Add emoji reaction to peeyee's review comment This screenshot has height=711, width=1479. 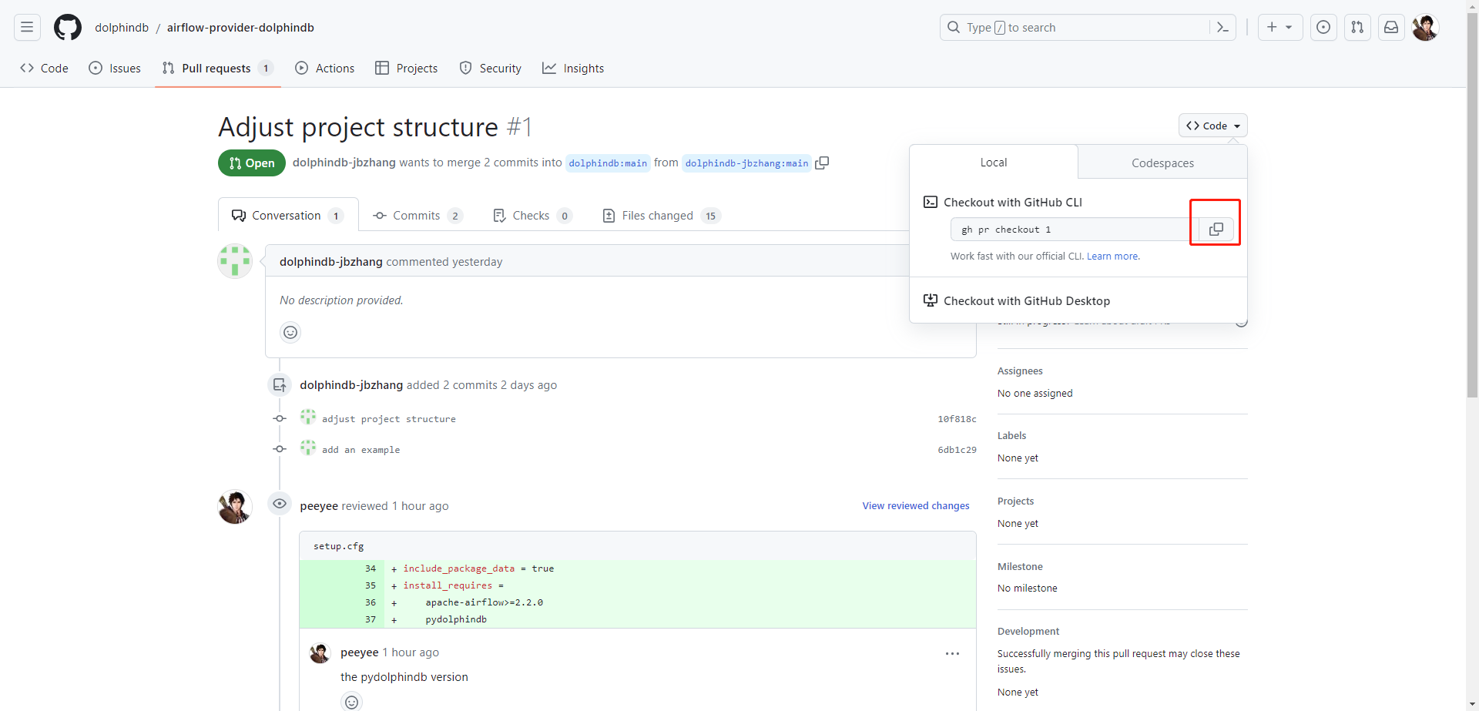[x=351, y=702]
